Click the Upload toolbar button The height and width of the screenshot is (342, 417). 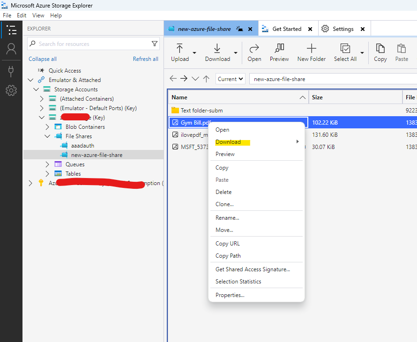point(180,52)
